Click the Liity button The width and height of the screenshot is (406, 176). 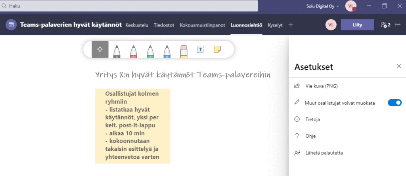pos(357,25)
